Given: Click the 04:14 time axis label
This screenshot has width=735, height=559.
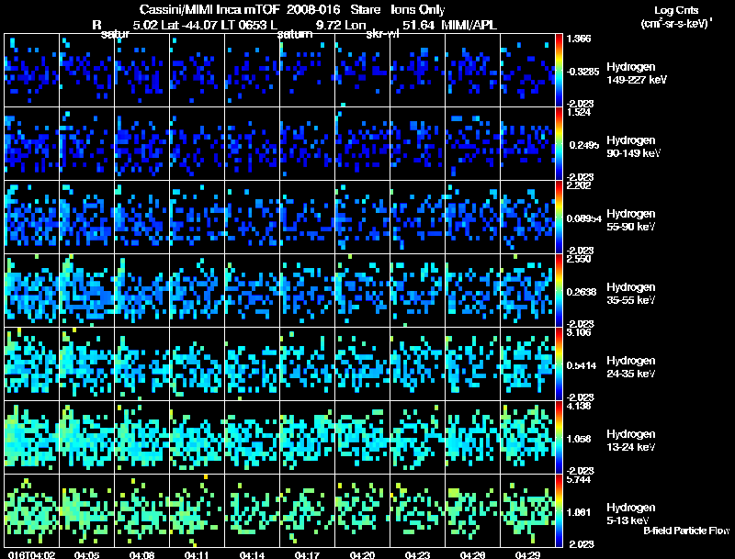Looking at the screenshot, I should [x=252, y=554].
